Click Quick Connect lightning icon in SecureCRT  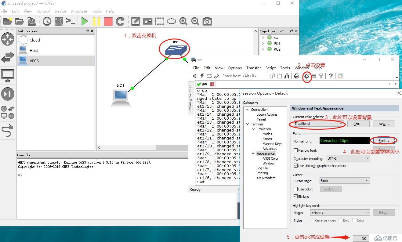coord(202,76)
